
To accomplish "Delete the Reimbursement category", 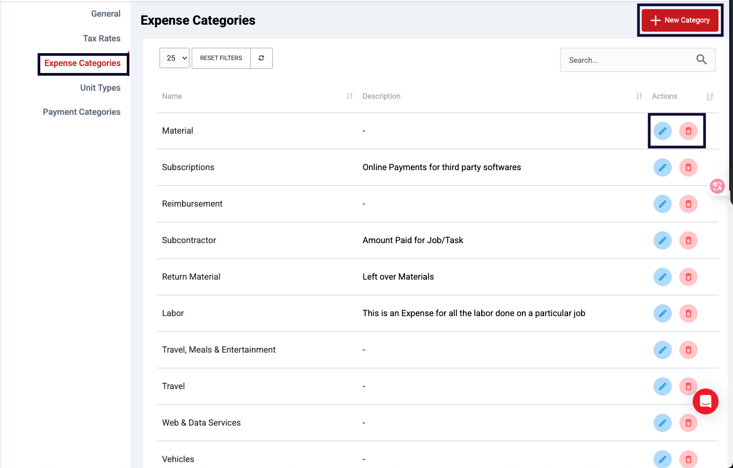I will tap(688, 204).
